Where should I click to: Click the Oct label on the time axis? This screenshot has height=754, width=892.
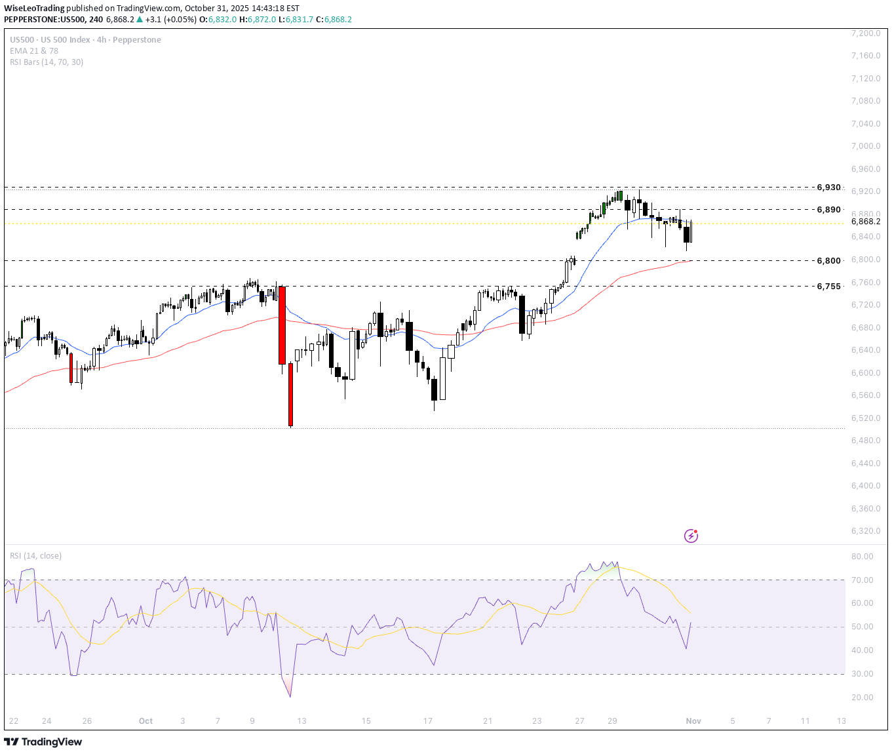point(145,721)
